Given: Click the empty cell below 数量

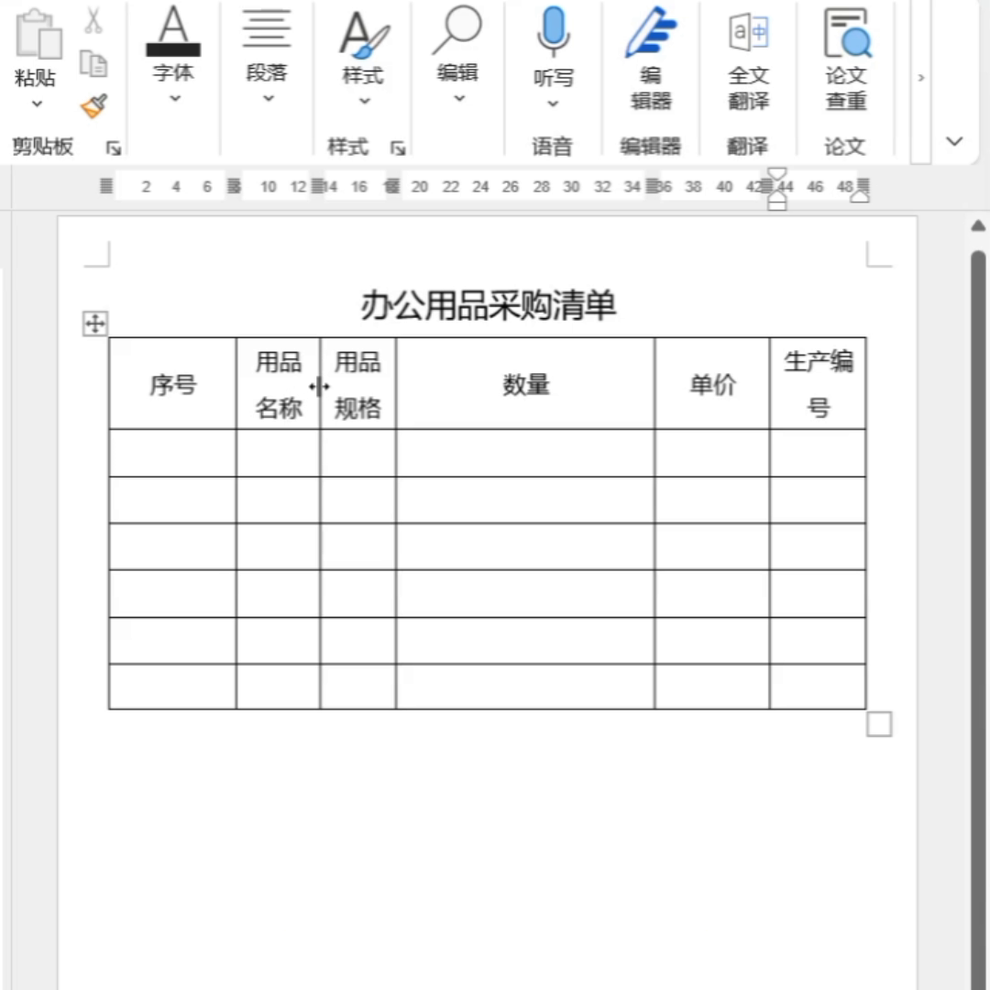Looking at the screenshot, I should tap(525, 454).
